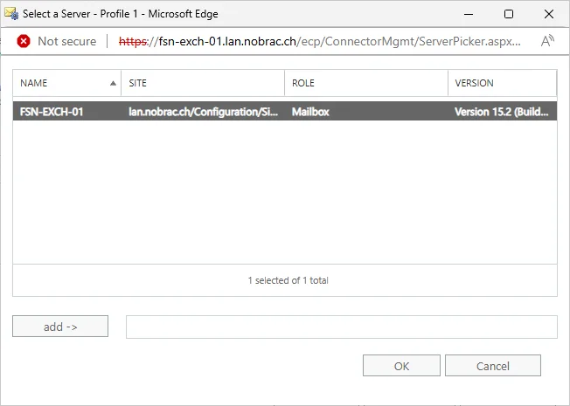This screenshot has height=406, width=570.
Task: Click the Version 15.2 cell
Action: coord(502,112)
